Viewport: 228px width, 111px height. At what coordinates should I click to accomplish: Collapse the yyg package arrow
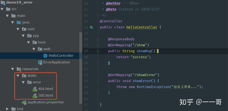[23, 36]
